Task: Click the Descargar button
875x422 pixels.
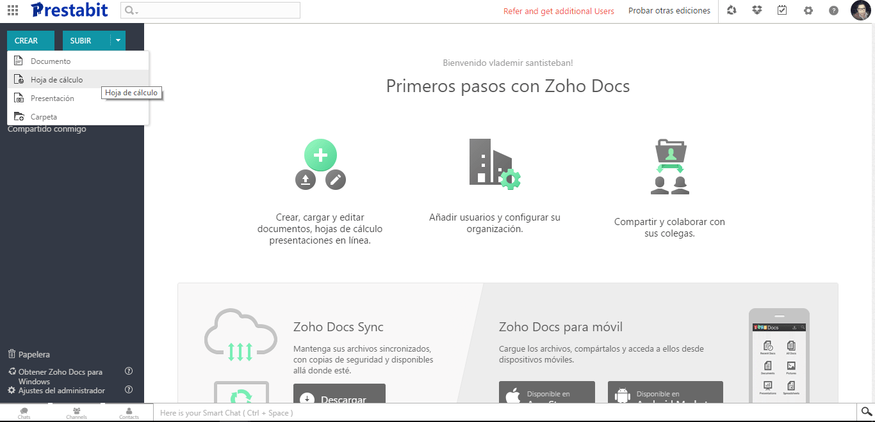Action: click(339, 394)
